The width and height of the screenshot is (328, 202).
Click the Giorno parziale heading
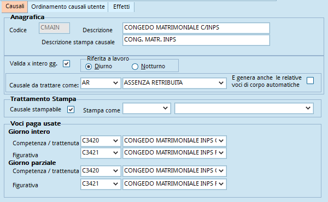32,163
